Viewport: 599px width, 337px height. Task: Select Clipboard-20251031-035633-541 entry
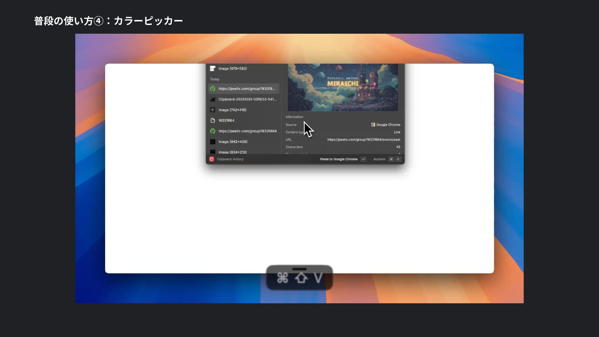(x=243, y=99)
